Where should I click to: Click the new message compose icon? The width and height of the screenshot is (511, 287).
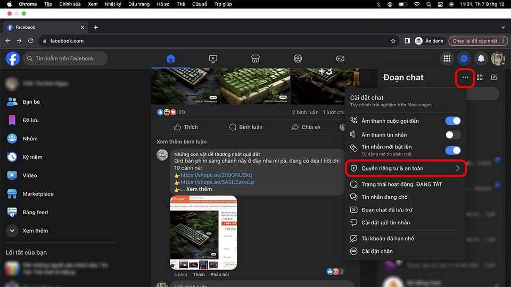pos(494,78)
